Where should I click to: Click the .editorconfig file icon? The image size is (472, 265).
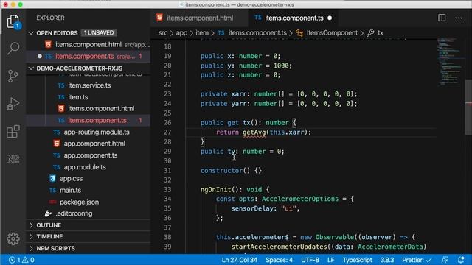point(48,213)
